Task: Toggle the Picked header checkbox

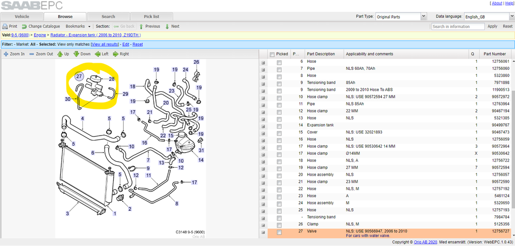Action: pos(272,54)
